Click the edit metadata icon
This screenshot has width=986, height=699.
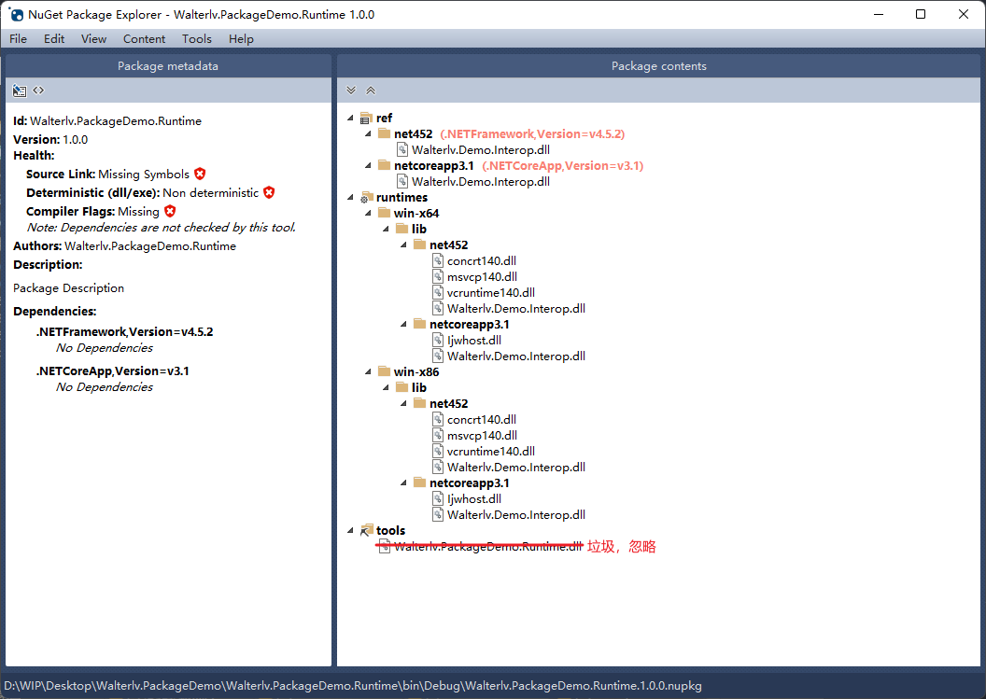coord(20,91)
